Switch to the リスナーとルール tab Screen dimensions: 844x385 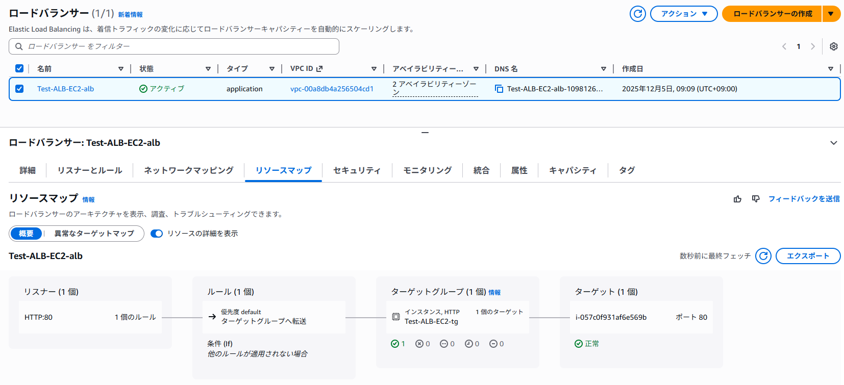pyautogui.click(x=90, y=170)
